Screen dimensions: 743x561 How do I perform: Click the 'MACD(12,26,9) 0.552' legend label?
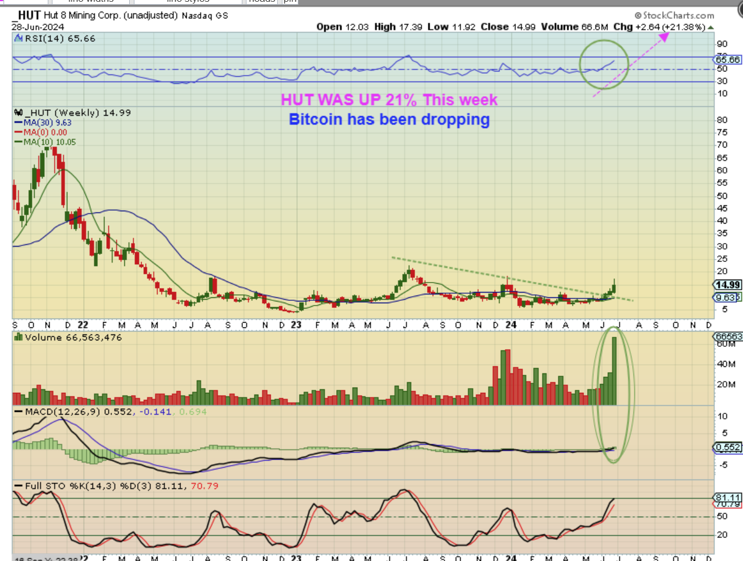tap(78, 411)
